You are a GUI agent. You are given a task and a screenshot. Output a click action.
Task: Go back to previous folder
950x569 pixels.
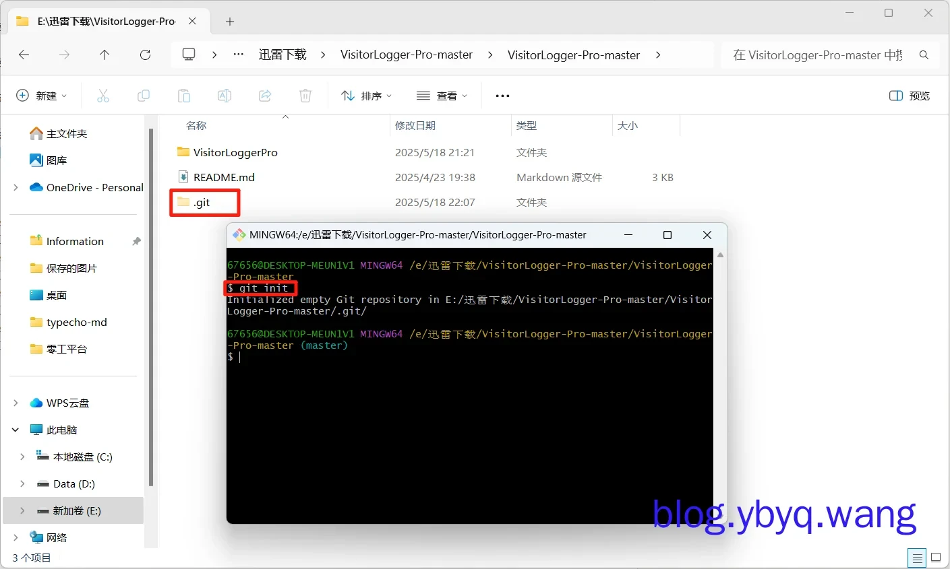click(x=24, y=55)
